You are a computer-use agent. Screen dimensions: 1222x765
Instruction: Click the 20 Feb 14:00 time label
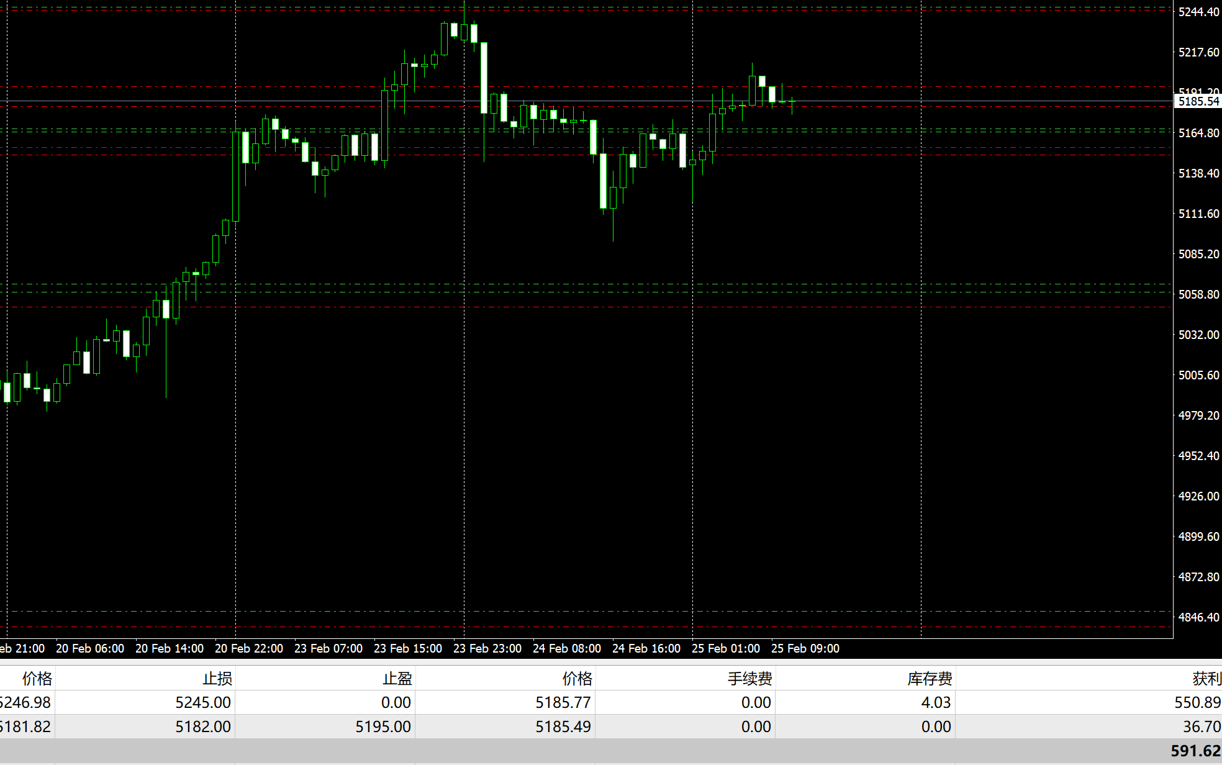tap(170, 648)
